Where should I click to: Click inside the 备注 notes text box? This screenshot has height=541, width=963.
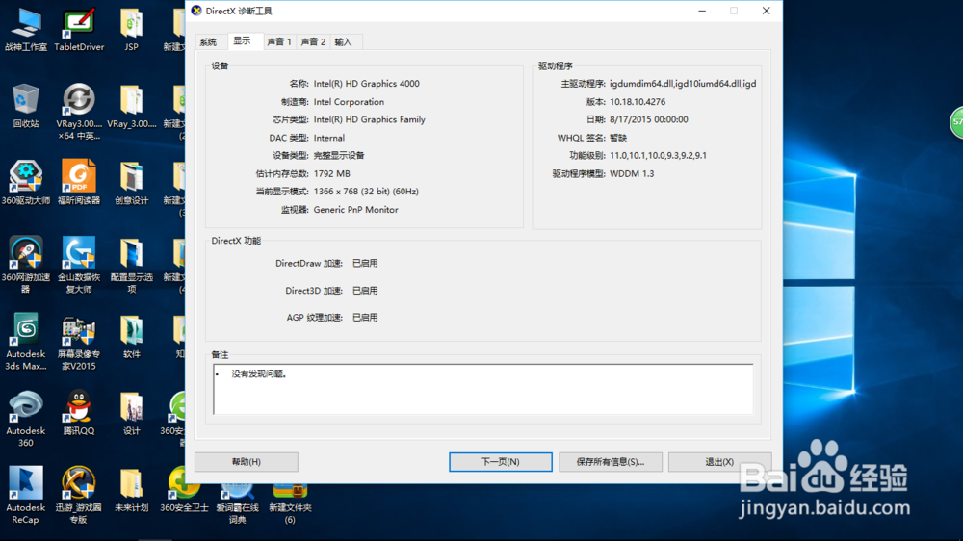coord(482,389)
